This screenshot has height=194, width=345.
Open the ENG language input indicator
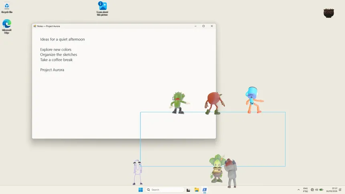tap(305, 190)
